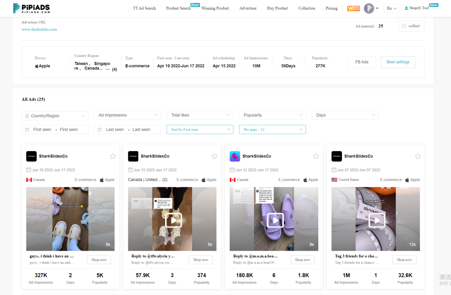Play the Tag 3 friends video
This screenshot has height=295, width=451.
pos(377,221)
